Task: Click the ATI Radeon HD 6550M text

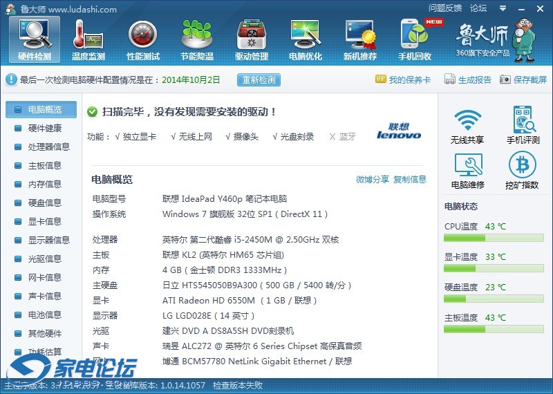Action: [239, 301]
